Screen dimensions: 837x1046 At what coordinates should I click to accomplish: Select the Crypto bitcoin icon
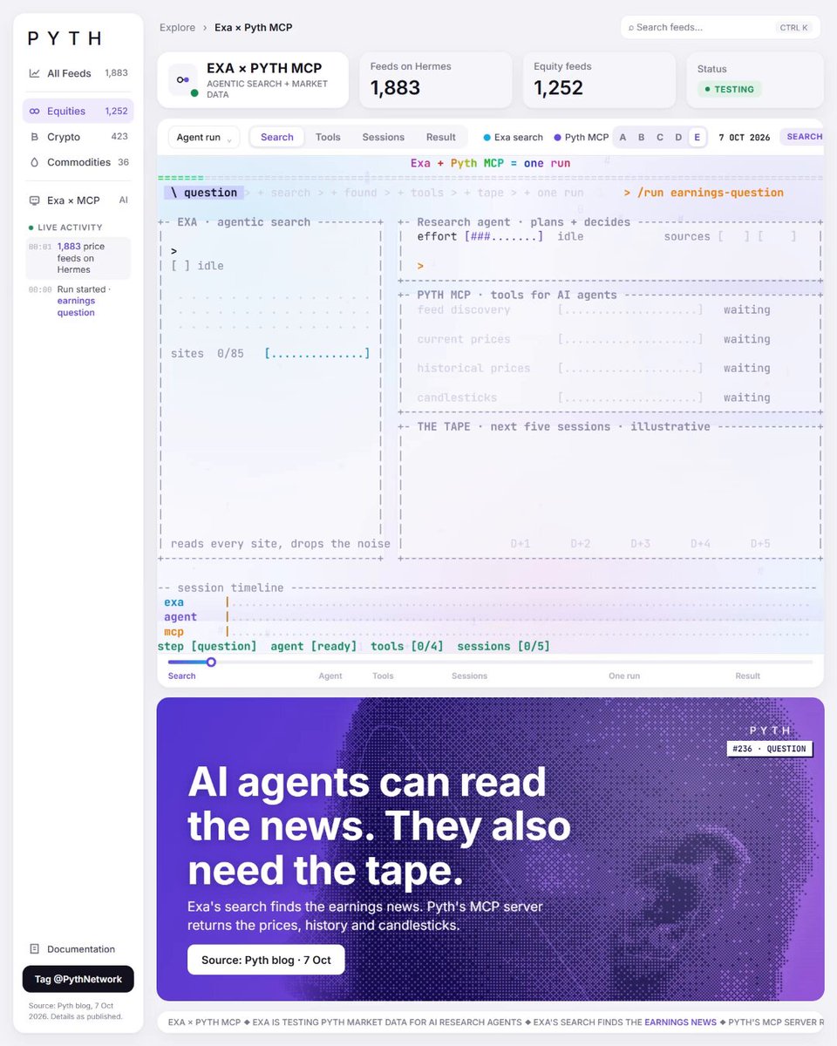35,137
